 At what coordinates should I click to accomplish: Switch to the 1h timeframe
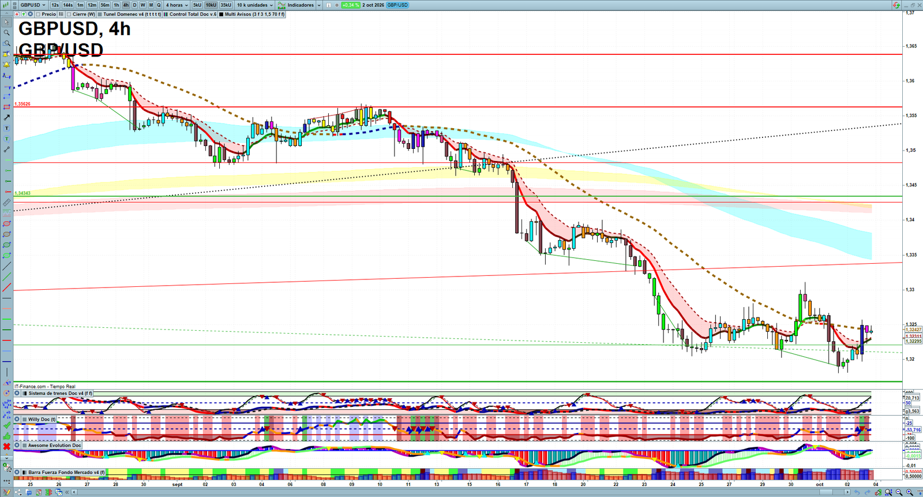pos(117,5)
